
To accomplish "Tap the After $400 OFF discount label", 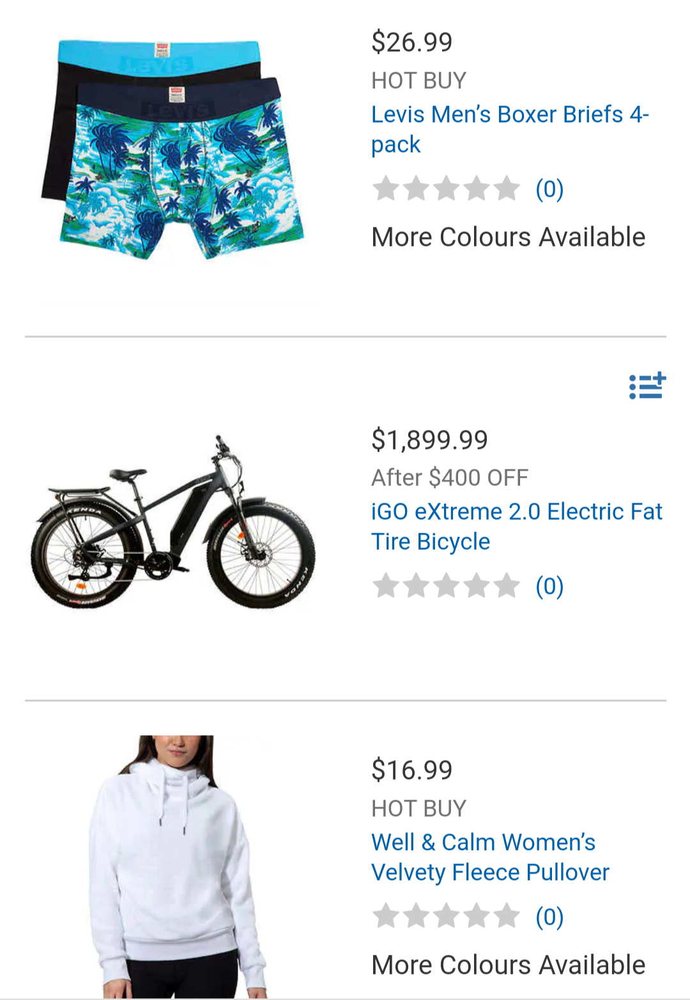I will [x=450, y=477].
